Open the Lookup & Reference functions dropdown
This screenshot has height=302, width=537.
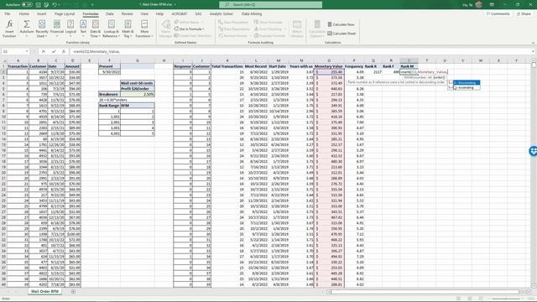click(x=111, y=29)
